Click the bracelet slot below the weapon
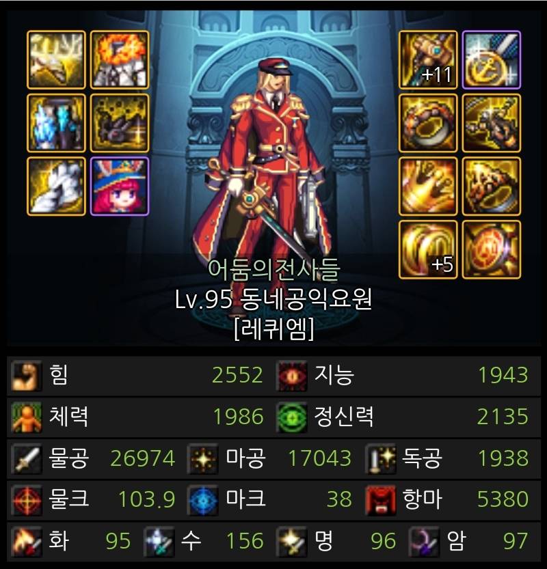This screenshot has width=547, height=569. 428,123
